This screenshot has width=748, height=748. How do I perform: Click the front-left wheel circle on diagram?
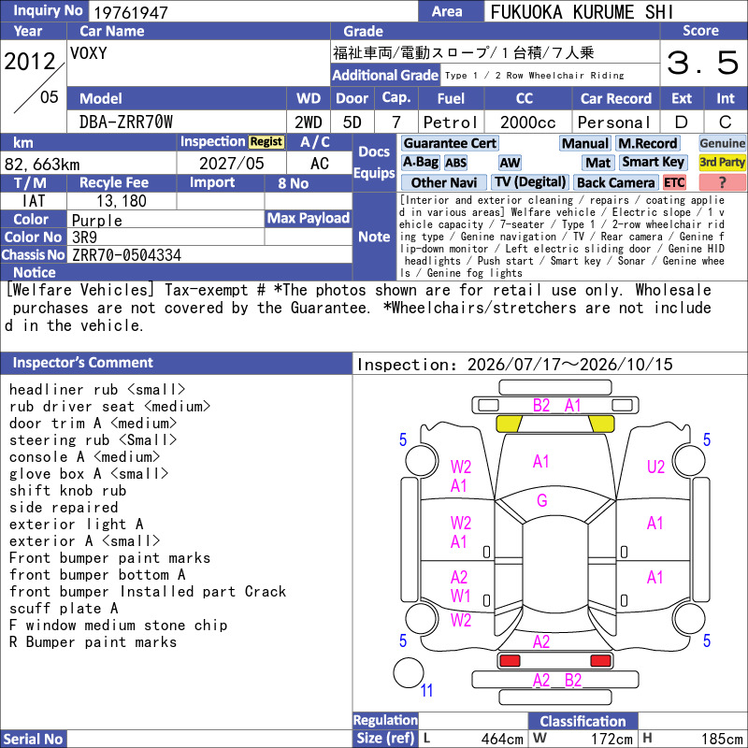pos(422,461)
